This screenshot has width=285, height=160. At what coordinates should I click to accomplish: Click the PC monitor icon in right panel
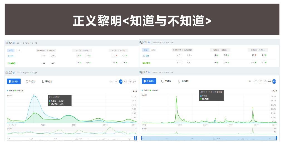[163, 81]
